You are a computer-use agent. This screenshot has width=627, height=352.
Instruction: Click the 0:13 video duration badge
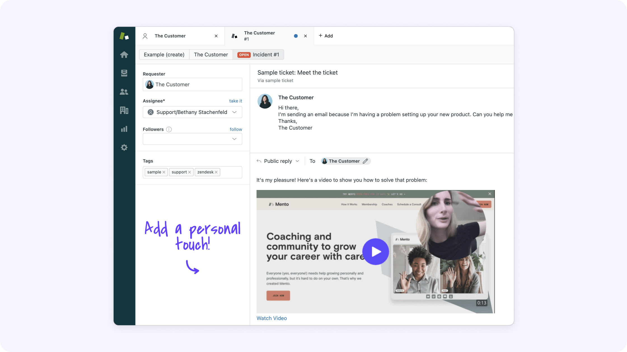click(x=482, y=303)
